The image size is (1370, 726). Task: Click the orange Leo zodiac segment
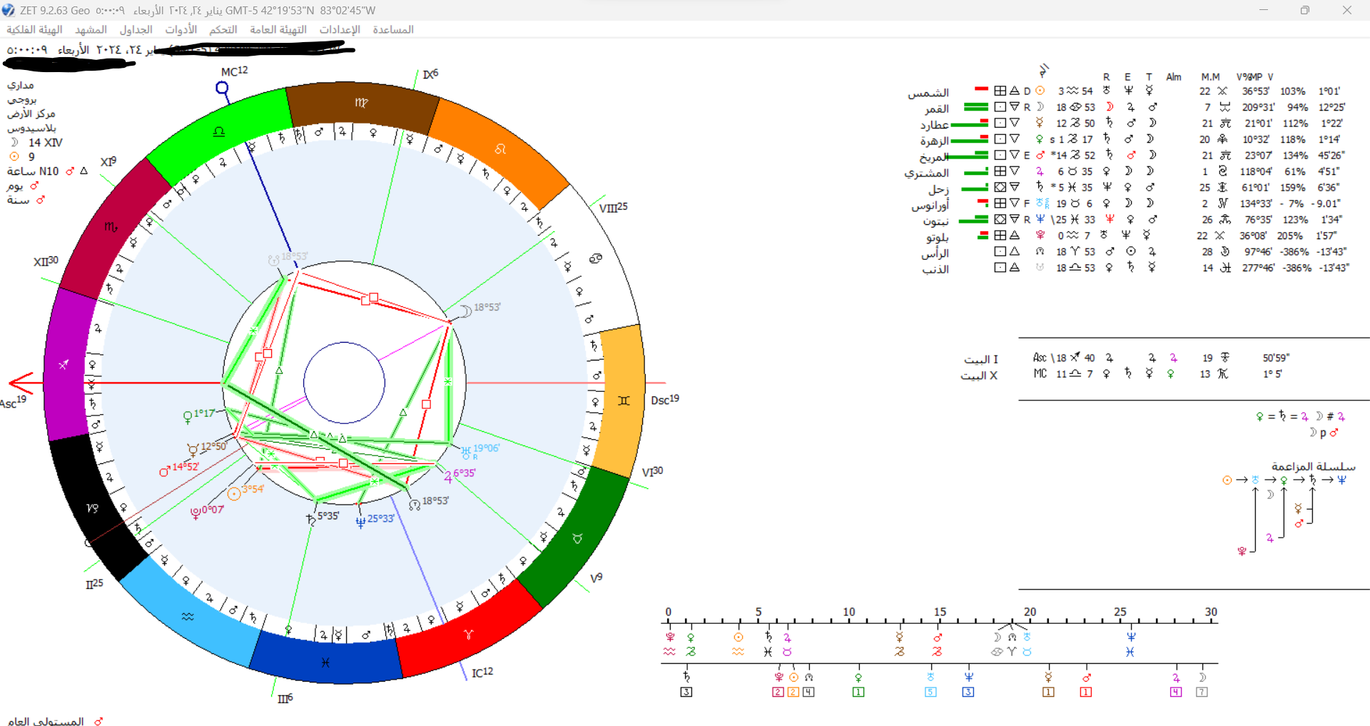coord(500,148)
